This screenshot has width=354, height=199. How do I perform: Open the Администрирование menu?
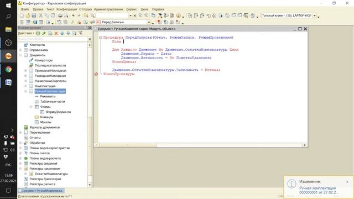coord(108,9)
